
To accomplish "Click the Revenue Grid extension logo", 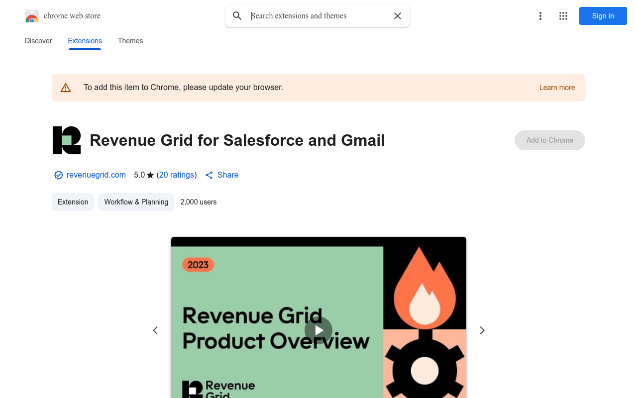I will coord(67,140).
